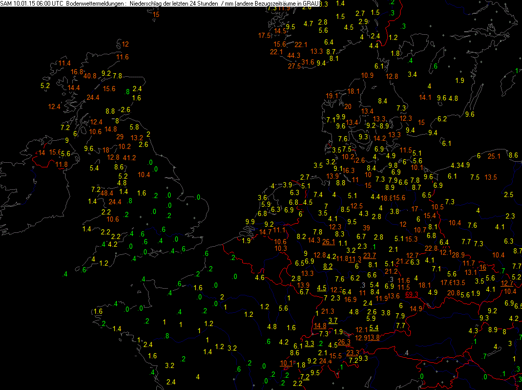Select the orange 39 value in Germany
This screenshot has width=522, height=390.
[367, 228]
